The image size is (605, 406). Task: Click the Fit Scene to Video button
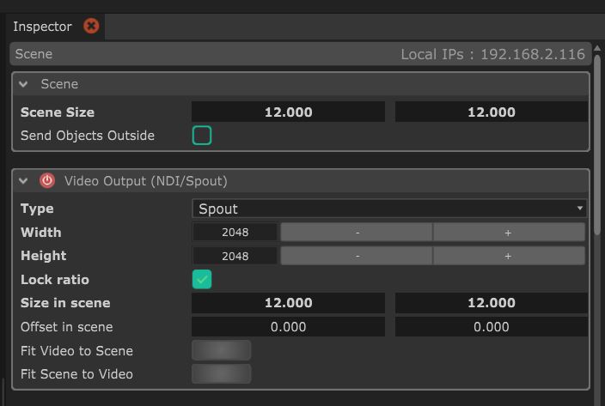pos(222,373)
